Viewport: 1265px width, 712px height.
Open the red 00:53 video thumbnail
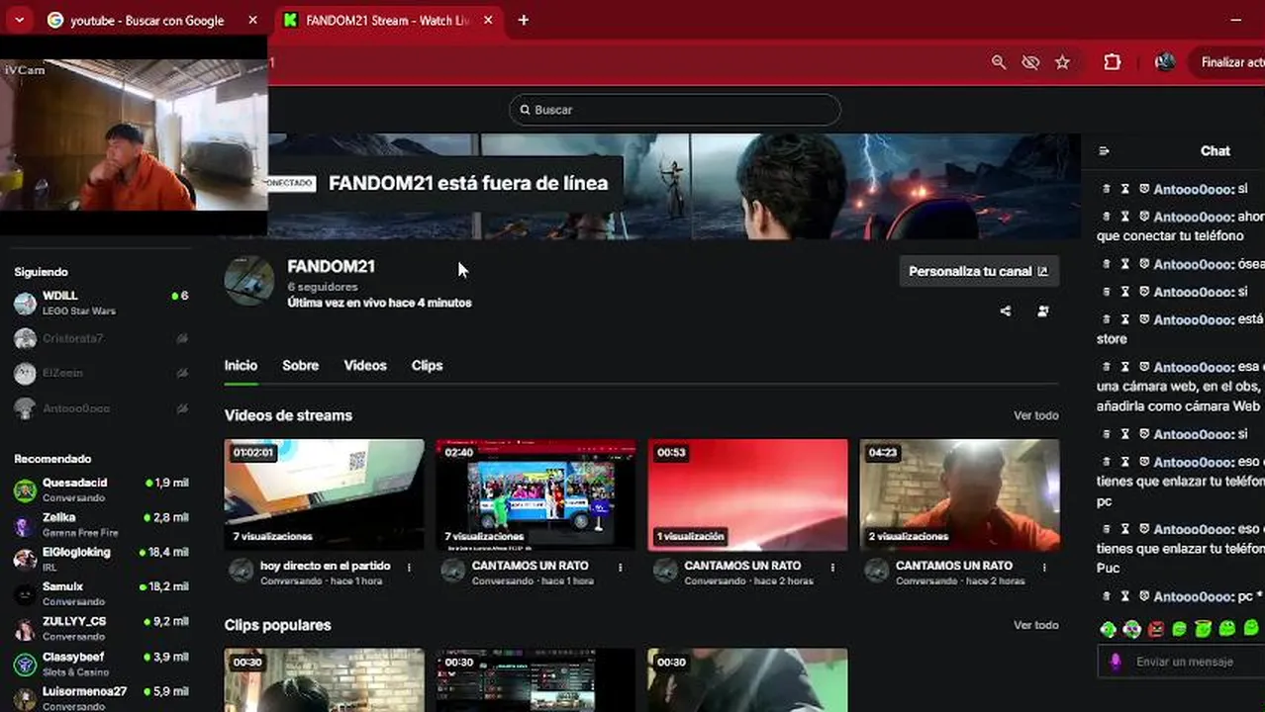pyautogui.click(x=748, y=494)
